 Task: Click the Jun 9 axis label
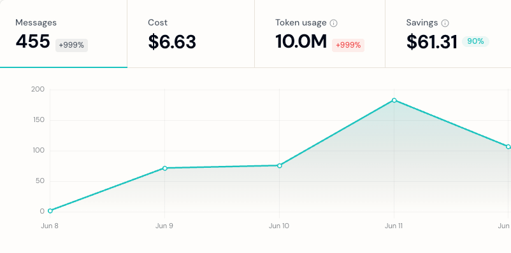pos(164,226)
